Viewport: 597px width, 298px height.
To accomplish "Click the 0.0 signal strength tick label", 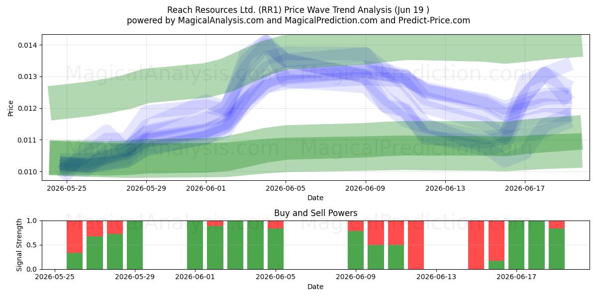I will pos(32,269).
